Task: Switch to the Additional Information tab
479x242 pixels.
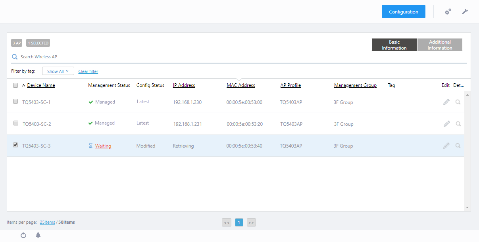Action: point(440,45)
